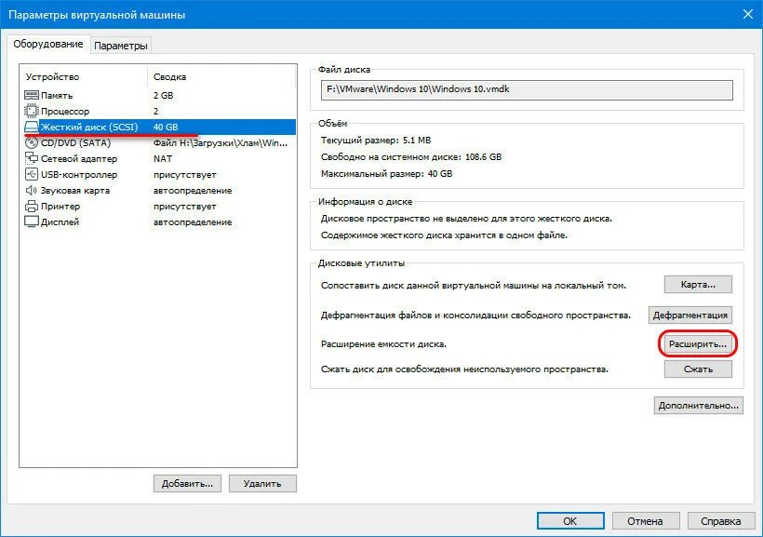Viewport: 763px width, 537px height.
Task: Close the Параметры виртуальной машины dialog
Action: pos(748,14)
